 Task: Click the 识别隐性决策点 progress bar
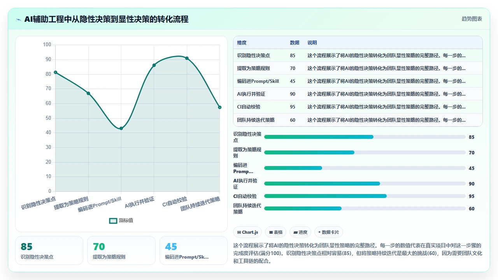click(x=365, y=137)
